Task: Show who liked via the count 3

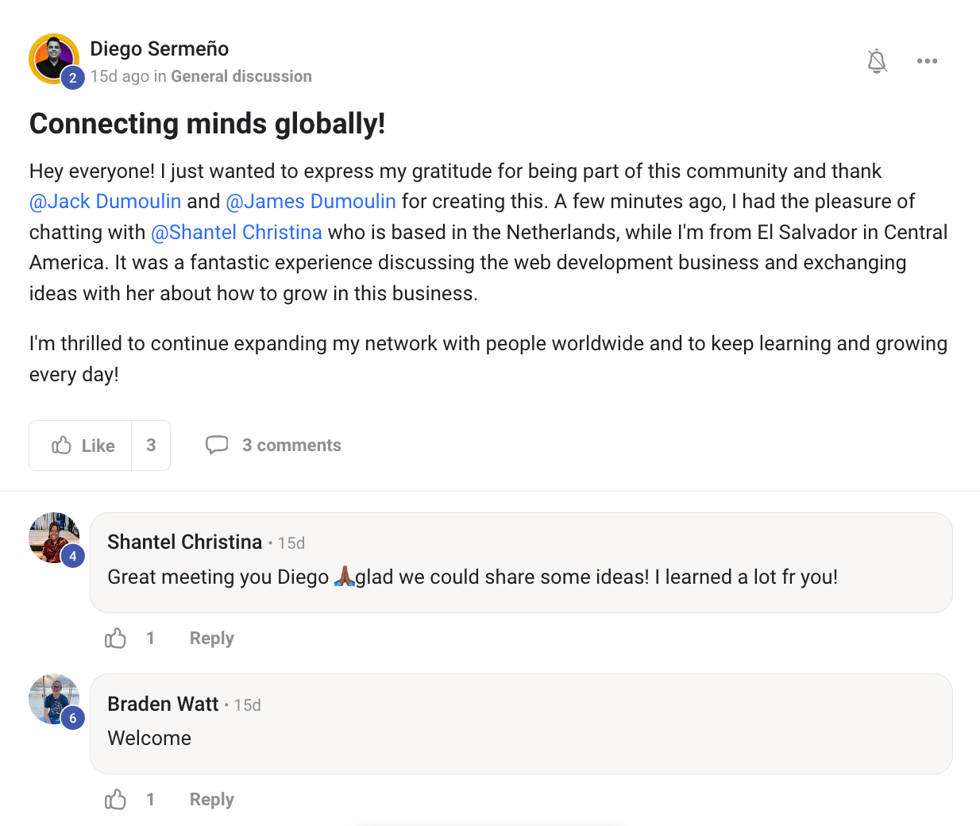Action: coord(151,446)
